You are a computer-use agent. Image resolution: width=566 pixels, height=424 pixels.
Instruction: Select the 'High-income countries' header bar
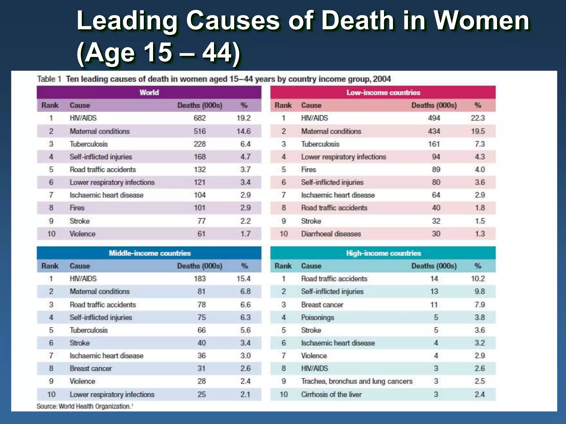tap(383, 253)
